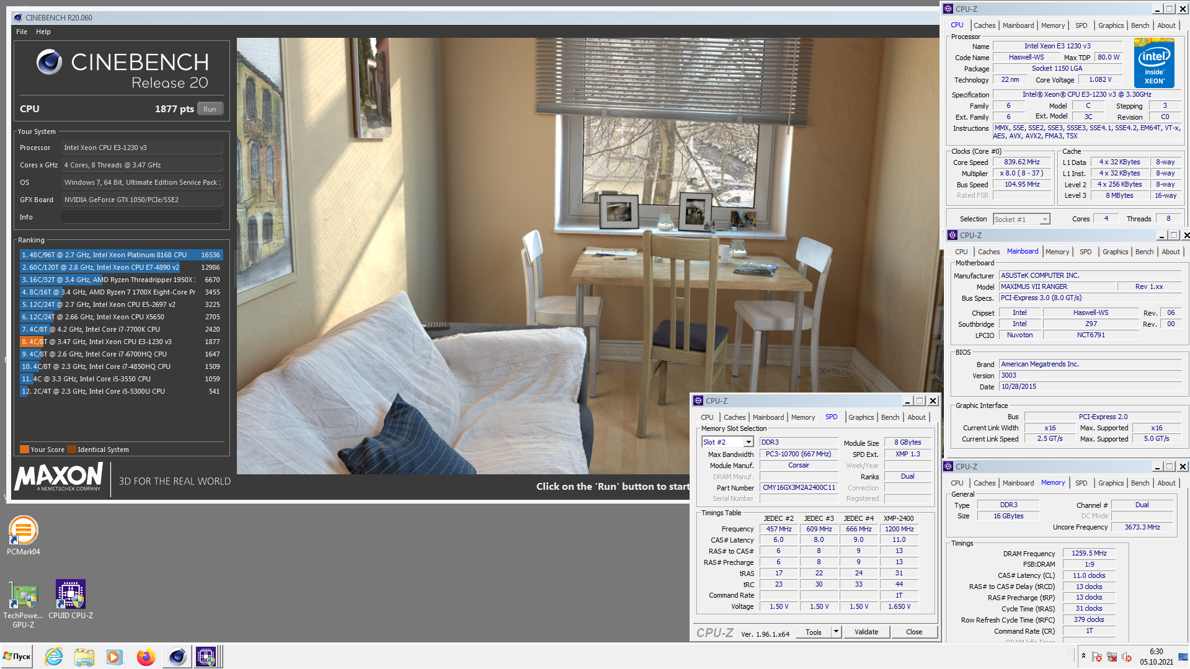Screen dimensions: 1190x669
Task: Open Windows Explorer folder icon in taskbar
Action: coord(84,657)
